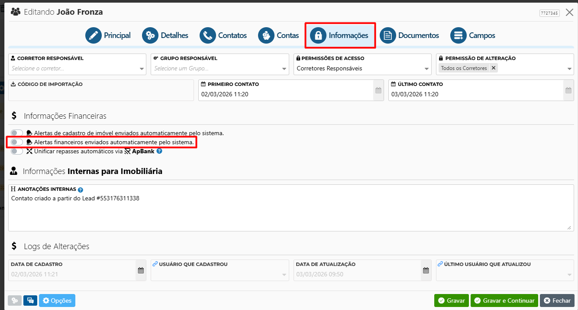Select the Informações tab
Viewport: 578px width, 310px height.
340,35
